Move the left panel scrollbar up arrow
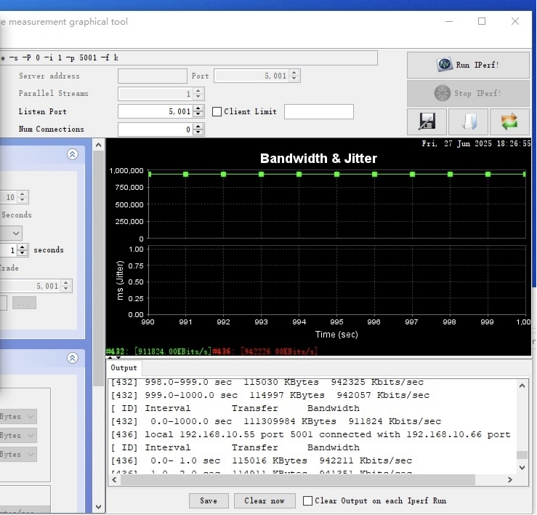Image resolution: width=537 pixels, height=515 pixels. (99, 145)
